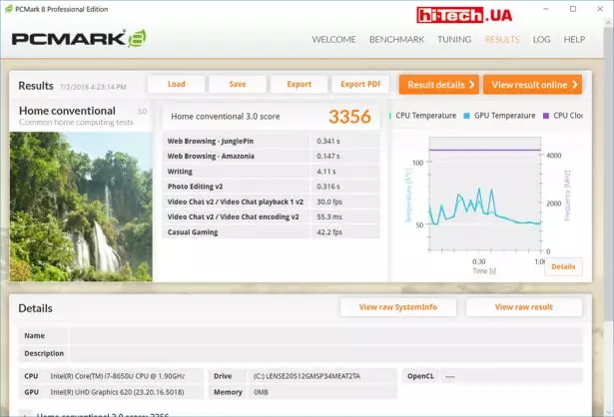Click the PCMark 8 logo
Image resolution: width=614 pixels, height=417 pixels.
pos(80,39)
